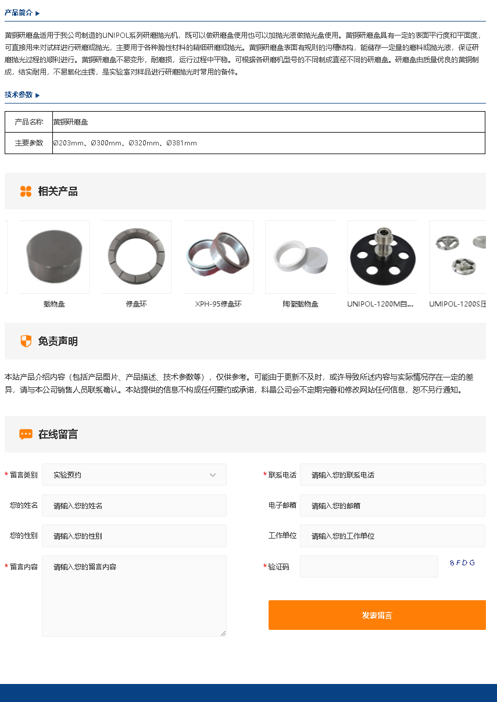Screen dimensions: 497x702
Task: Submit with the 发表留言 button
Action: (377, 615)
